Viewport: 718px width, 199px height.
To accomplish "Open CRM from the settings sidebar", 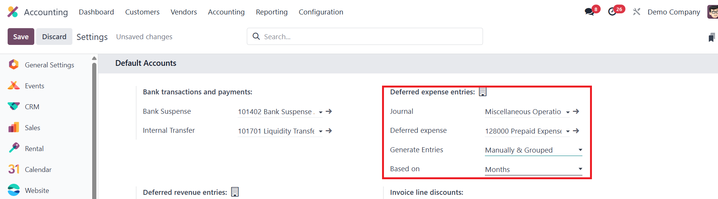I will (32, 107).
